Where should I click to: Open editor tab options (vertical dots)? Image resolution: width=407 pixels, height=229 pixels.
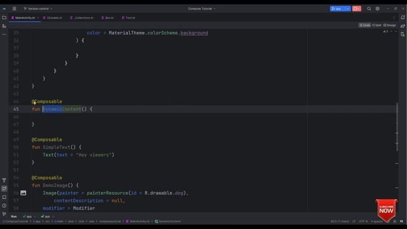[394, 18]
